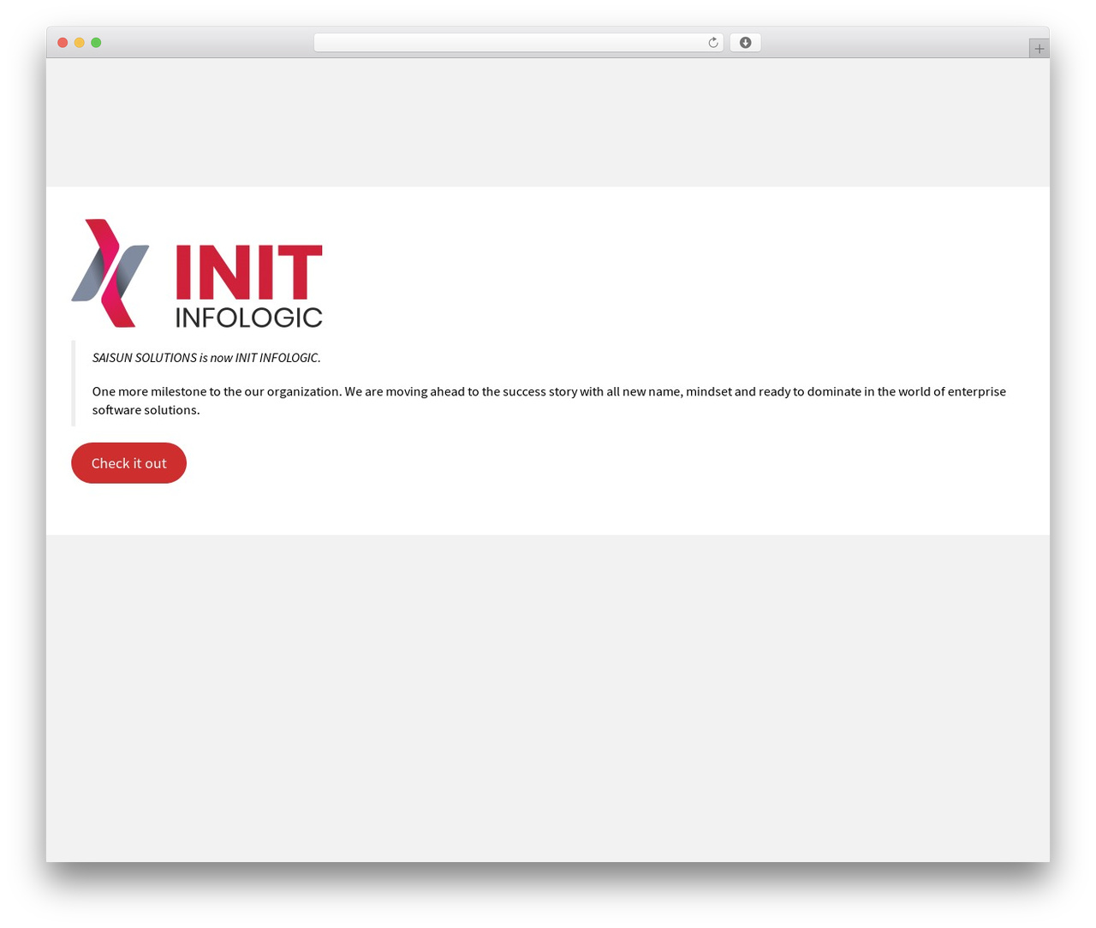The image size is (1096, 928).
Task: Click the yellow minimize window button
Action: coord(79,43)
